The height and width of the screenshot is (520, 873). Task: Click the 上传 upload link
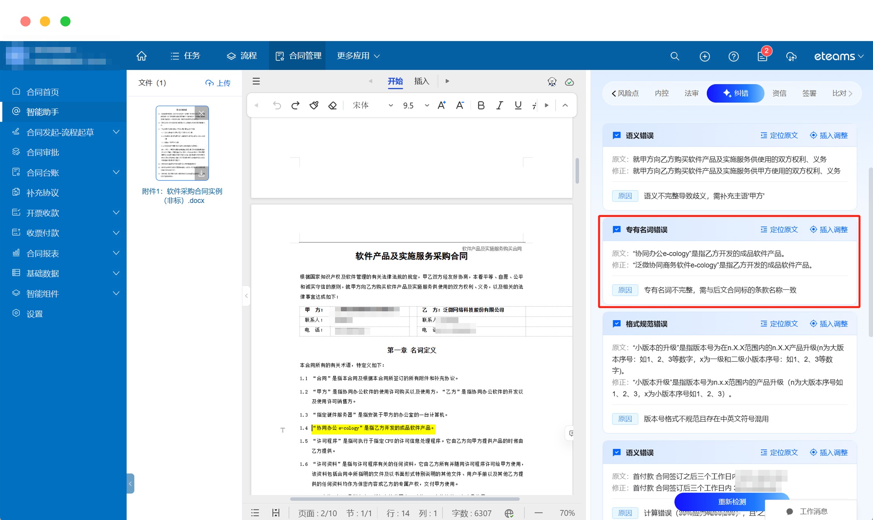(218, 83)
